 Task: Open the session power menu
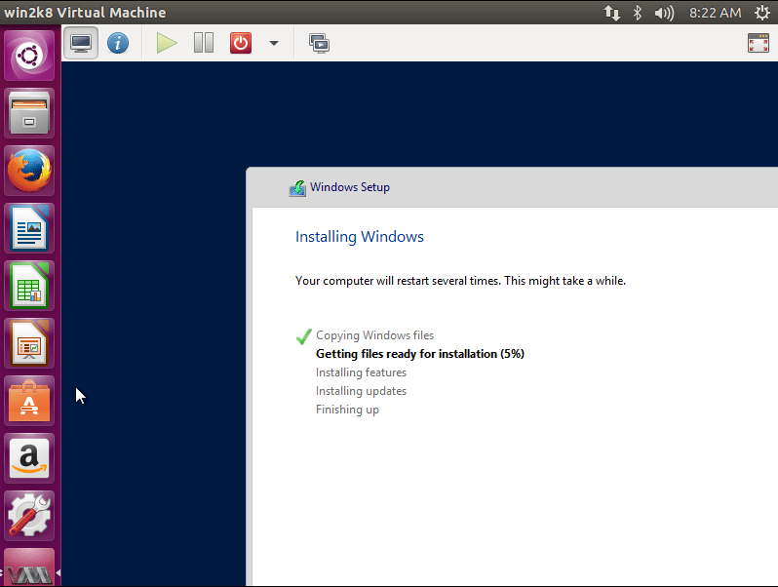(x=762, y=13)
